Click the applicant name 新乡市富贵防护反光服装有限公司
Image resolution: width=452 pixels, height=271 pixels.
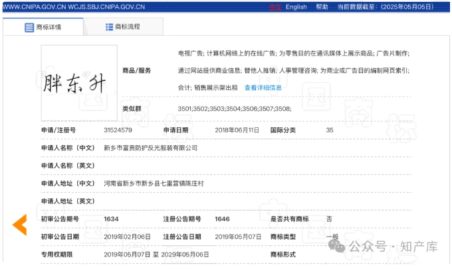(150, 148)
